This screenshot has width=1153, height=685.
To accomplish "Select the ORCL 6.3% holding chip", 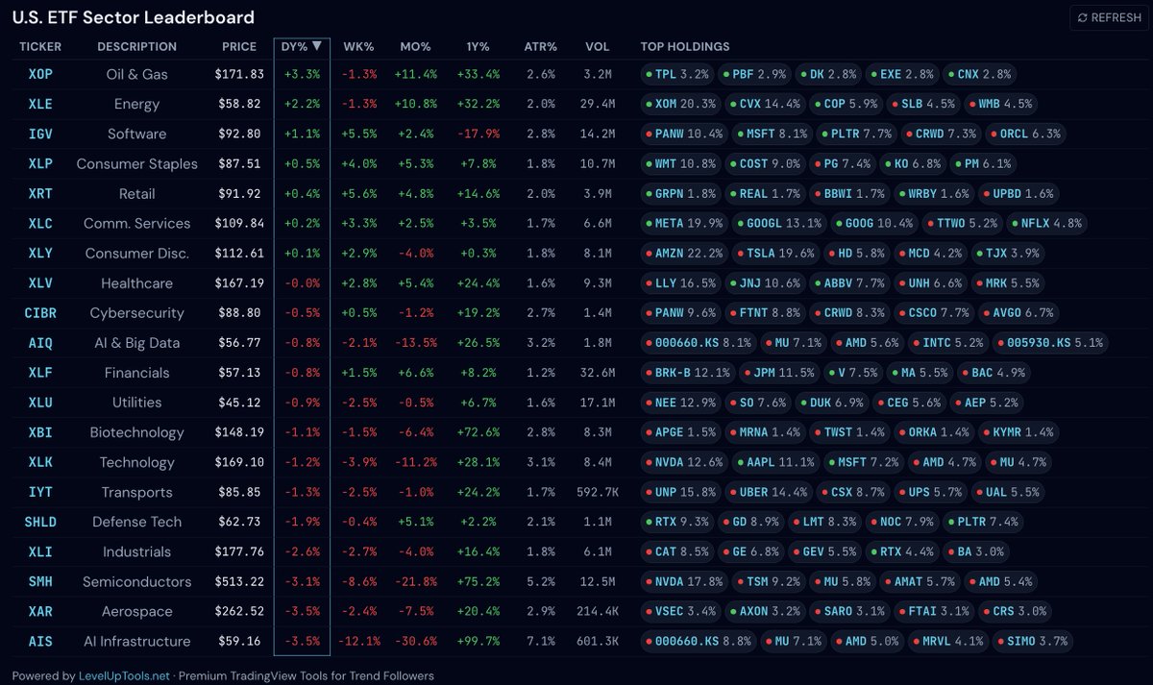I will 1024,134.
